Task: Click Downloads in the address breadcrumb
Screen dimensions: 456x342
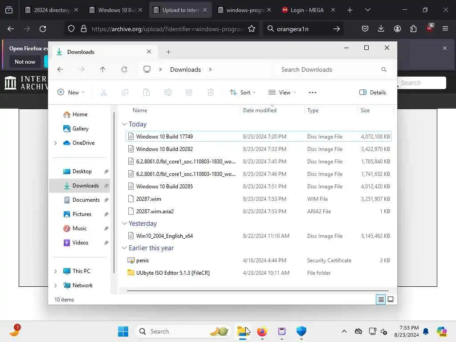Action: point(185,69)
